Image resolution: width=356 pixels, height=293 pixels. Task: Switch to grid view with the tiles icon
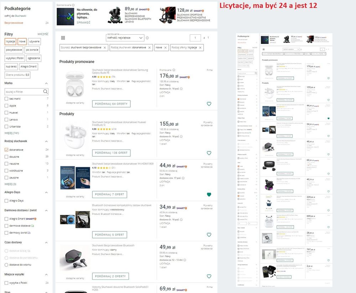coord(63,38)
